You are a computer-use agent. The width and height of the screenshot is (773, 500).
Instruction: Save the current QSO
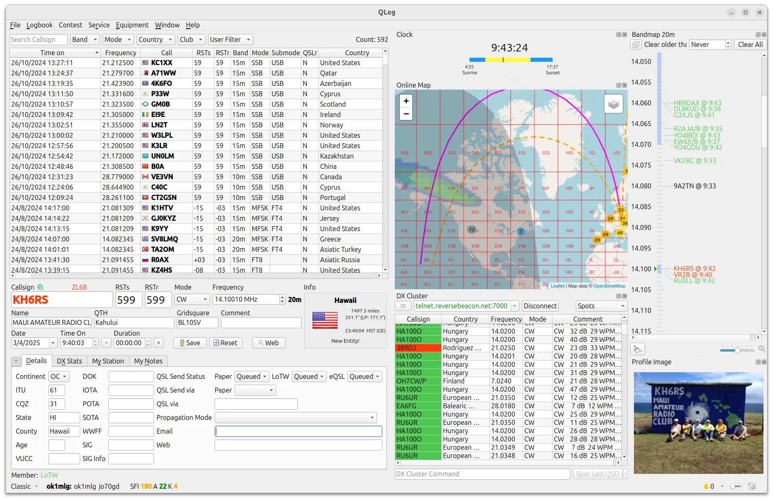(x=190, y=343)
